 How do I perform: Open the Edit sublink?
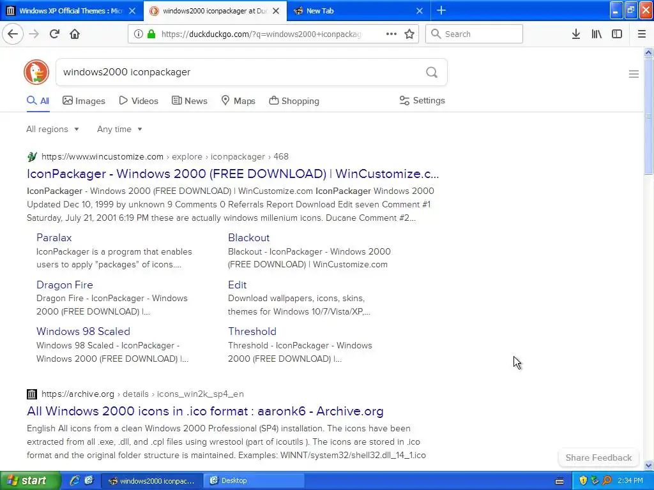(238, 285)
